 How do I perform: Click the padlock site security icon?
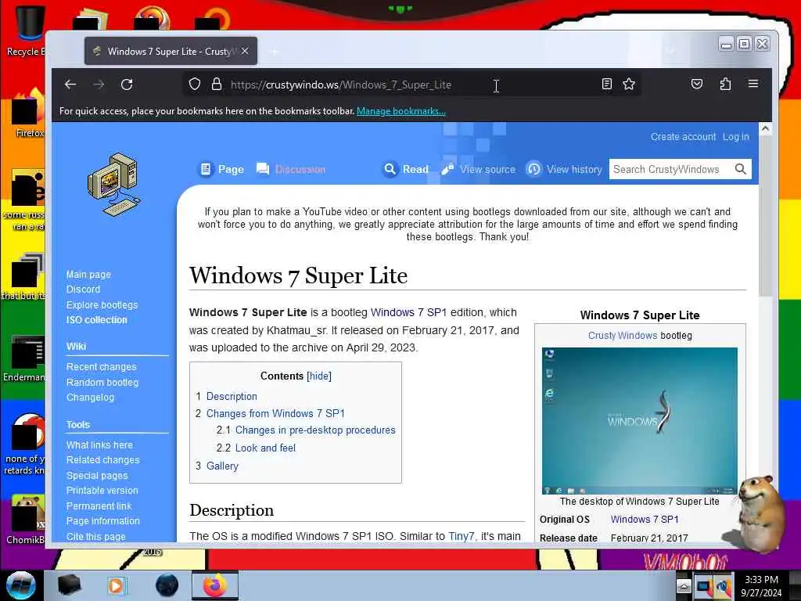(x=217, y=85)
